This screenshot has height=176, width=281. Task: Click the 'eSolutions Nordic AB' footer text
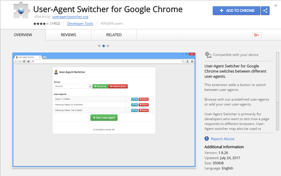(104, 130)
